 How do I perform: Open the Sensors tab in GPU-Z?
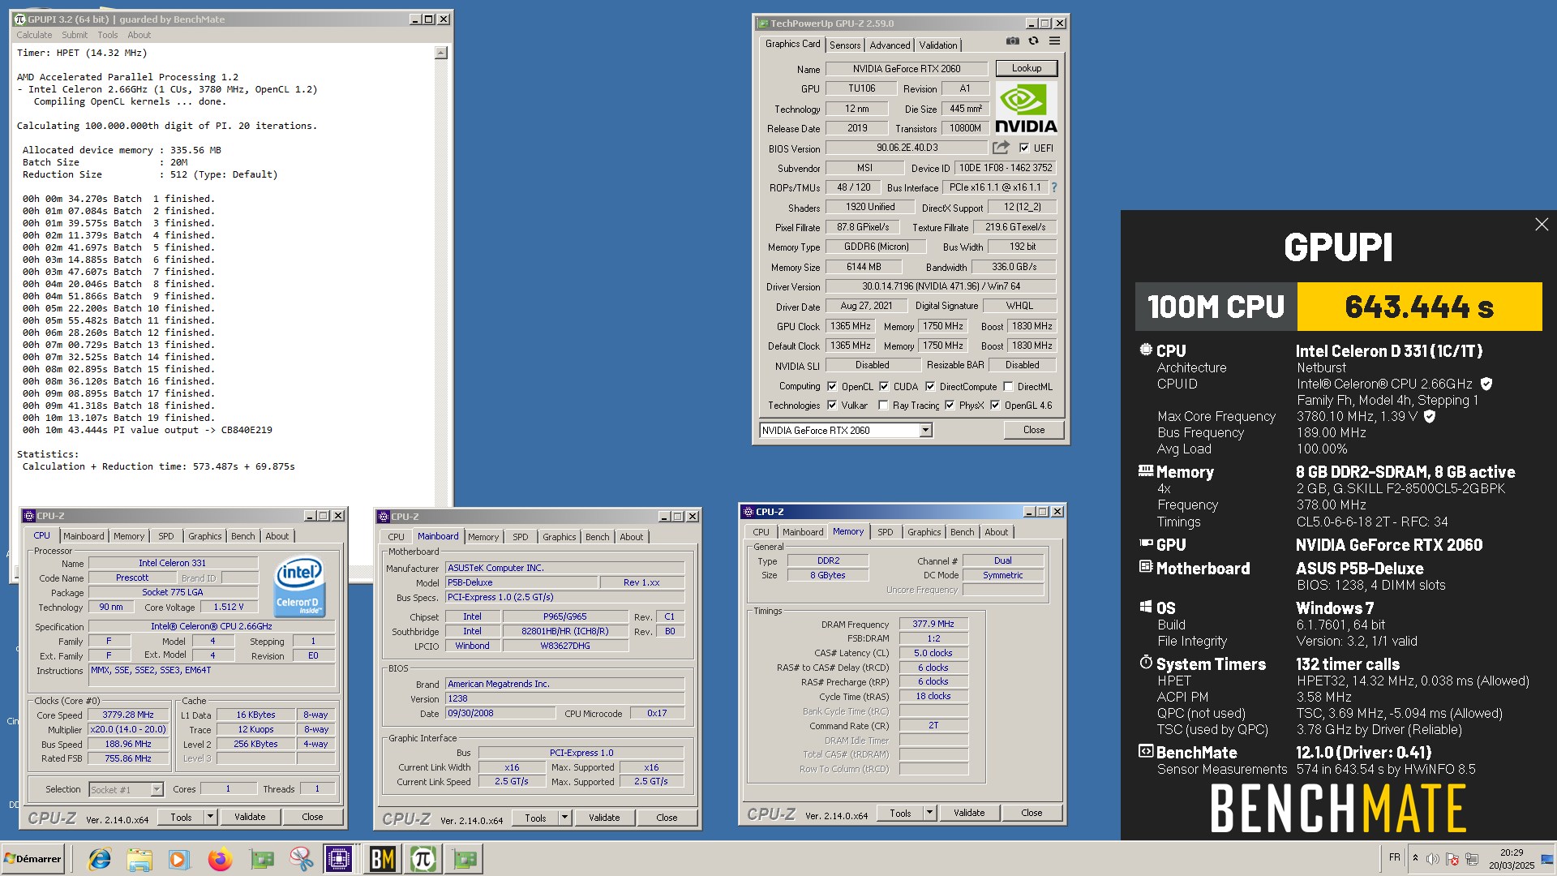pos(845,45)
